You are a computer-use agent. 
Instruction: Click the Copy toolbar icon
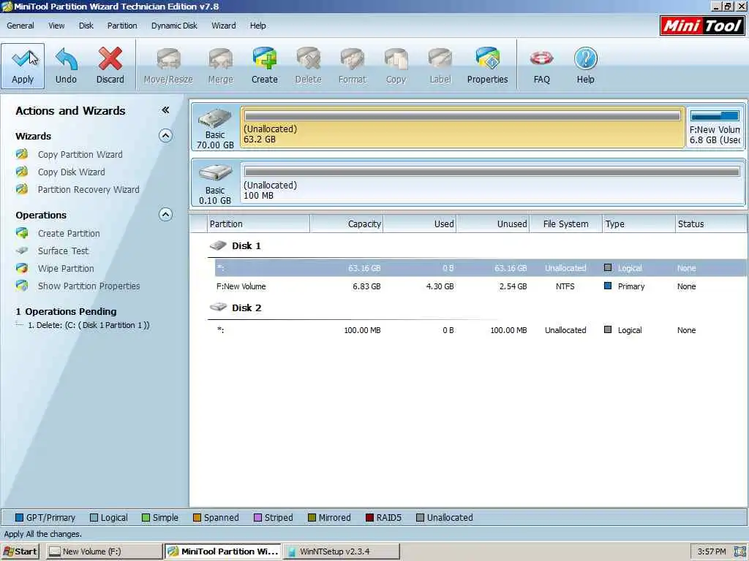pyautogui.click(x=396, y=66)
